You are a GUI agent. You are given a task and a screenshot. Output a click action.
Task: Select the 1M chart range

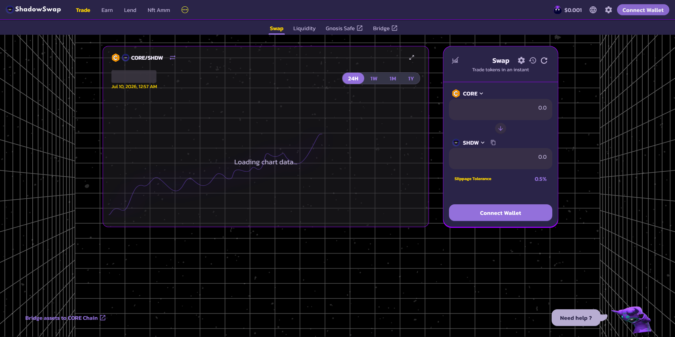[x=393, y=78]
